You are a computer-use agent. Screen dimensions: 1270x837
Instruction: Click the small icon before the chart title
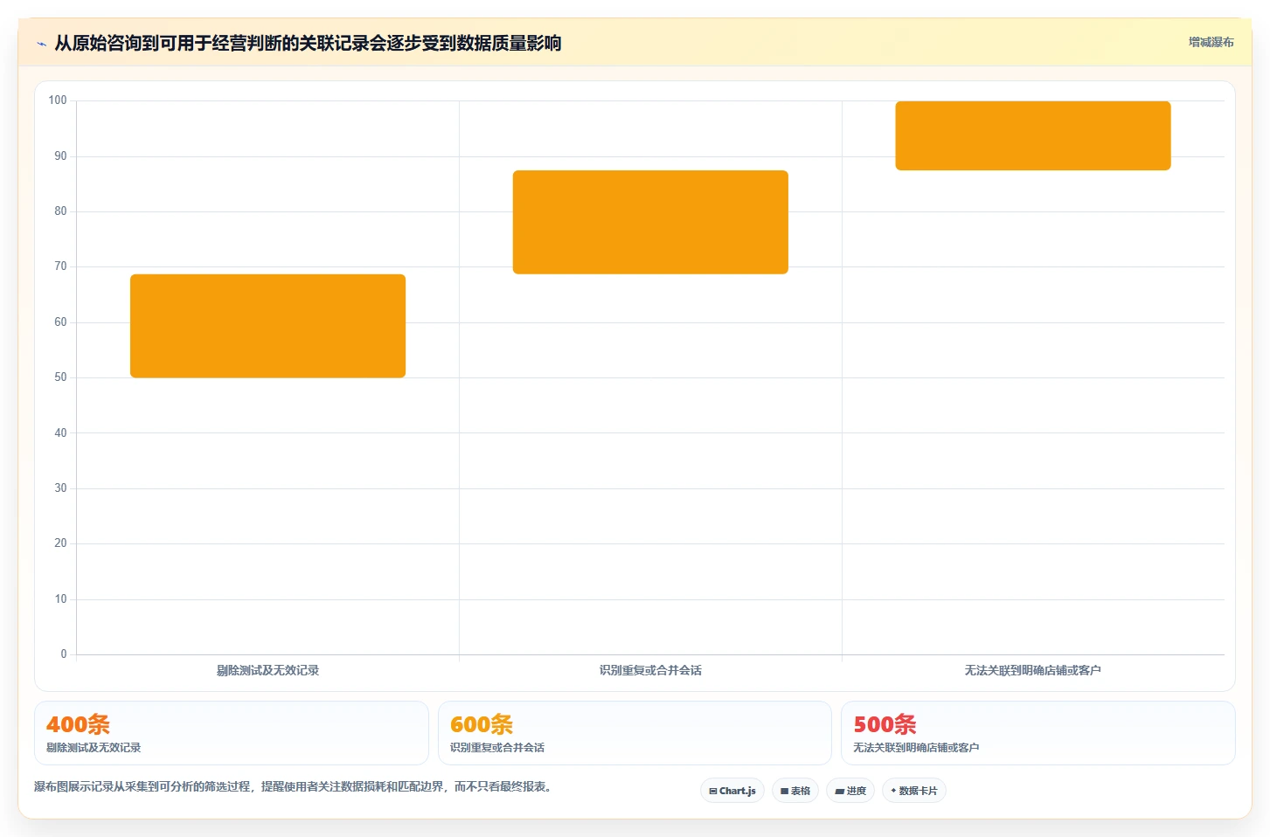(41, 44)
